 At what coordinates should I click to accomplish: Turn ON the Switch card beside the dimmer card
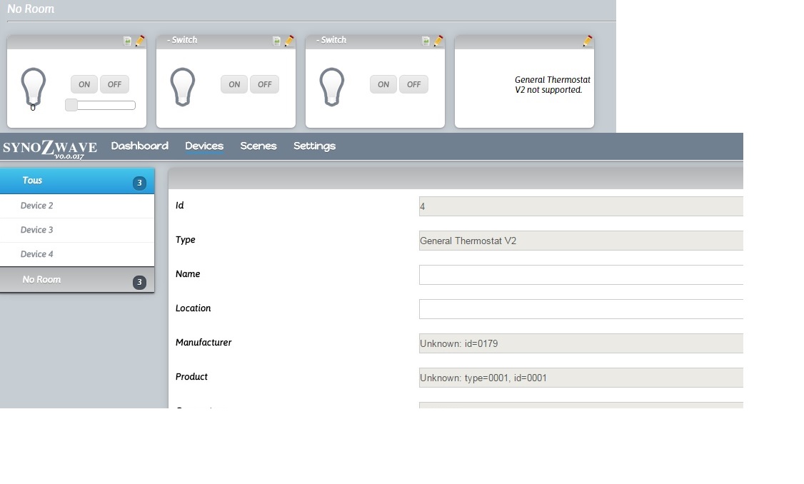click(234, 85)
